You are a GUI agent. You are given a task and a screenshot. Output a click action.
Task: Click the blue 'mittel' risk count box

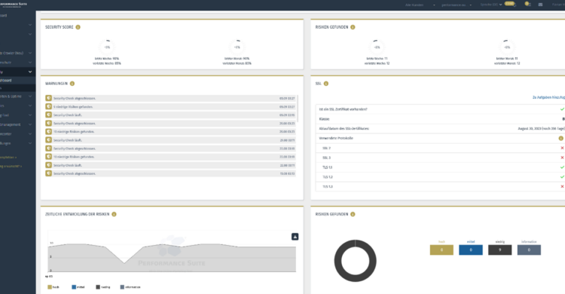click(x=471, y=250)
